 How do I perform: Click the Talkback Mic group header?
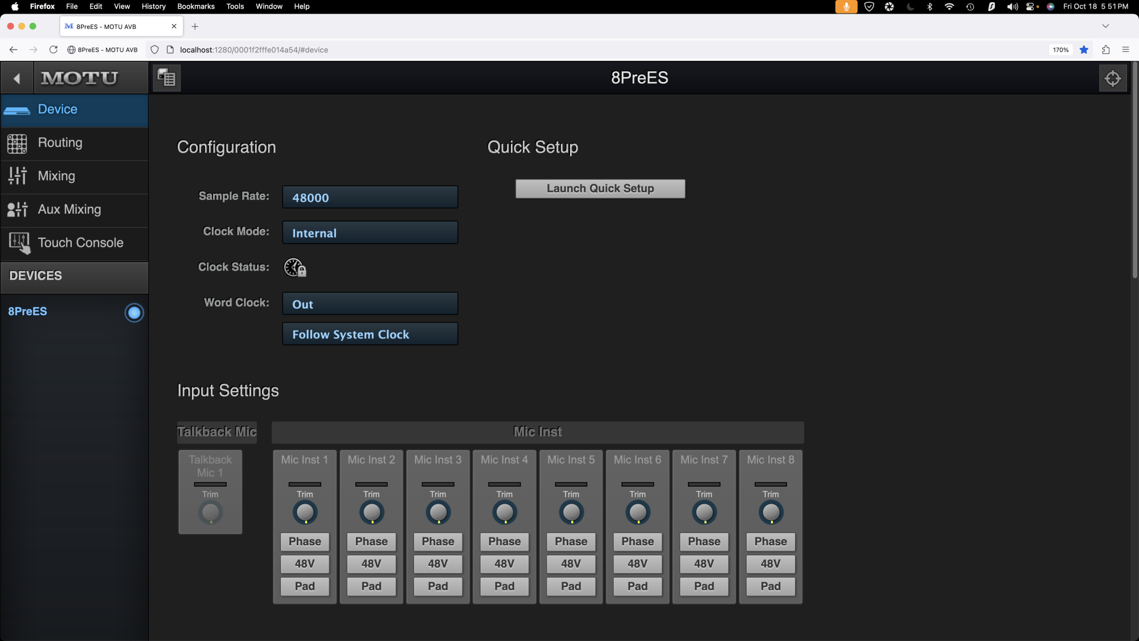click(x=217, y=432)
